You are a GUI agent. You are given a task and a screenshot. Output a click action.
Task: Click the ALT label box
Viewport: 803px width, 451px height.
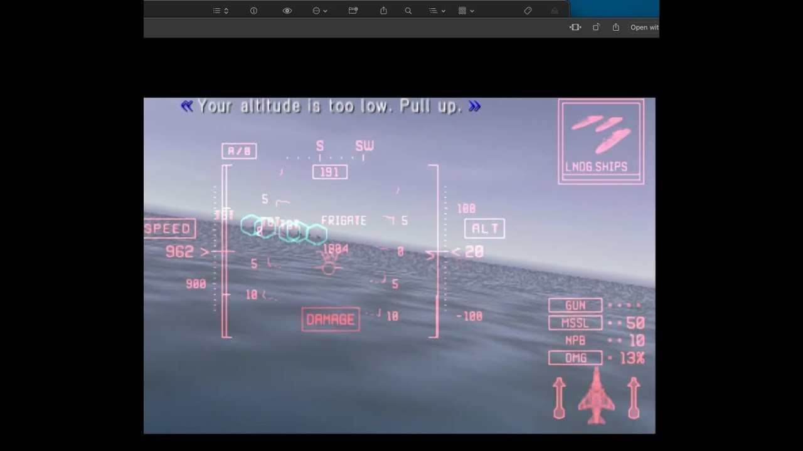(x=484, y=229)
